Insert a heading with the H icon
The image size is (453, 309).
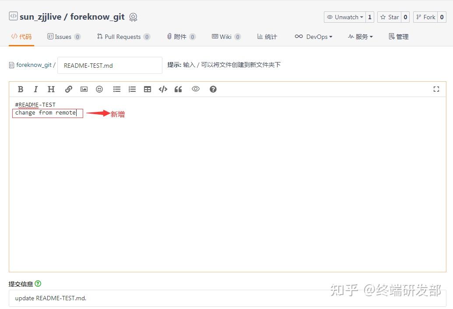(51, 89)
